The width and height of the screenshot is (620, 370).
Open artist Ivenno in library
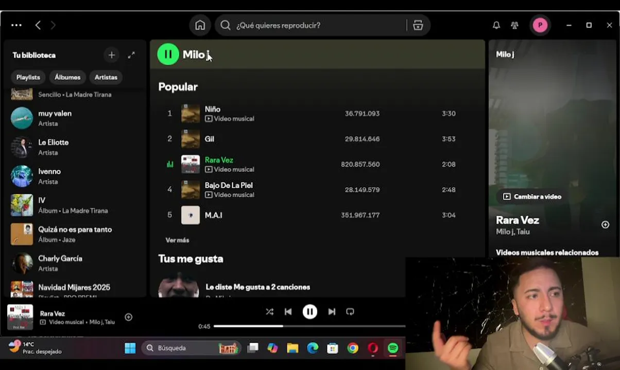pyautogui.click(x=75, y=176)
